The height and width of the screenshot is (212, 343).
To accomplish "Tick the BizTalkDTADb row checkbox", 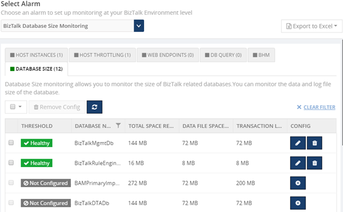I will coord(11,202).
